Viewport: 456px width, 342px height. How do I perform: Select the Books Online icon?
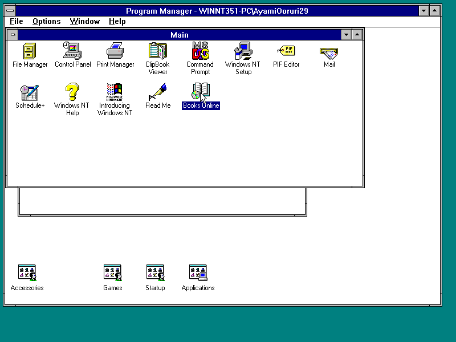point(201,91)
